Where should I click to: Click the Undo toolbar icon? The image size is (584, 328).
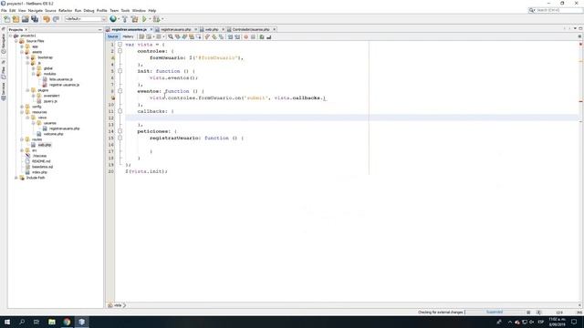47,19
